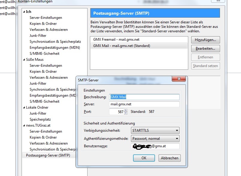241x176 pixels.
Task: Select the Lokale Ordner entry
Action: pos(37,107)
